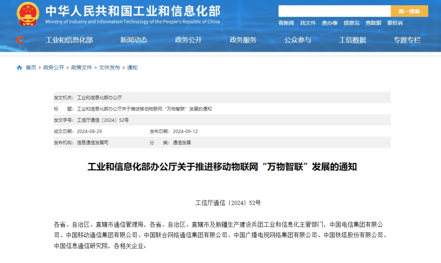This screenshot has height=263, width=441.
Task: Click the bold article headline
Action: point(222,167)
